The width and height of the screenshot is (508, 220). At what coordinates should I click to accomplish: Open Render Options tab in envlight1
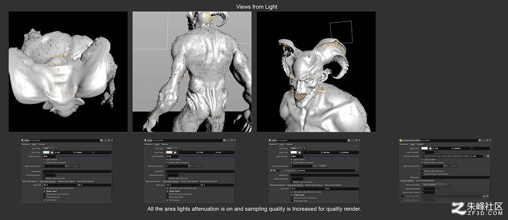pos(407,181)
